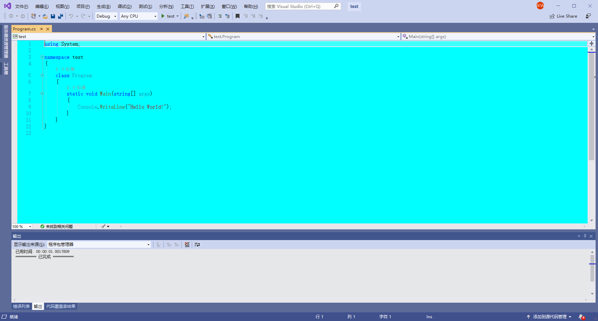Click the Visual Studio logo icon
The height and width of the screenshot is (321, 598).
pos(7,6)
